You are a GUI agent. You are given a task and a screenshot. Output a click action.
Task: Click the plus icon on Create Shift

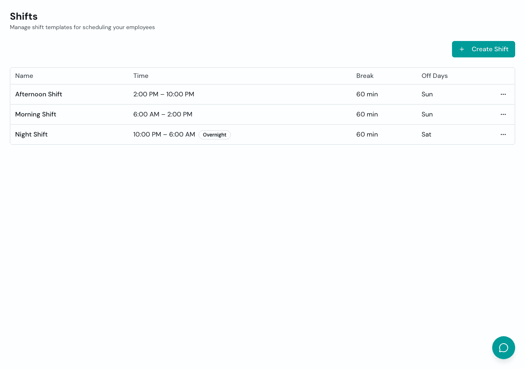click(462, 49)
